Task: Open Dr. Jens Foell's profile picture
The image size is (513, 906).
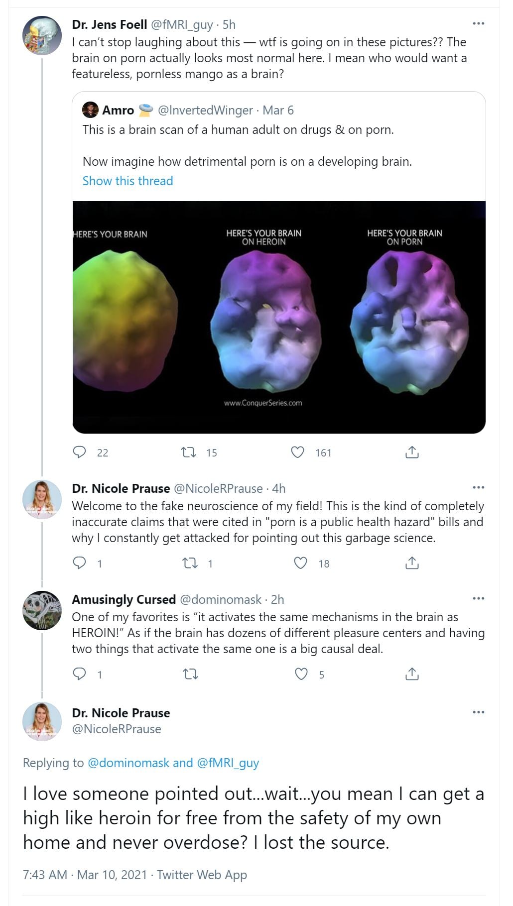Action: (42, 35)
